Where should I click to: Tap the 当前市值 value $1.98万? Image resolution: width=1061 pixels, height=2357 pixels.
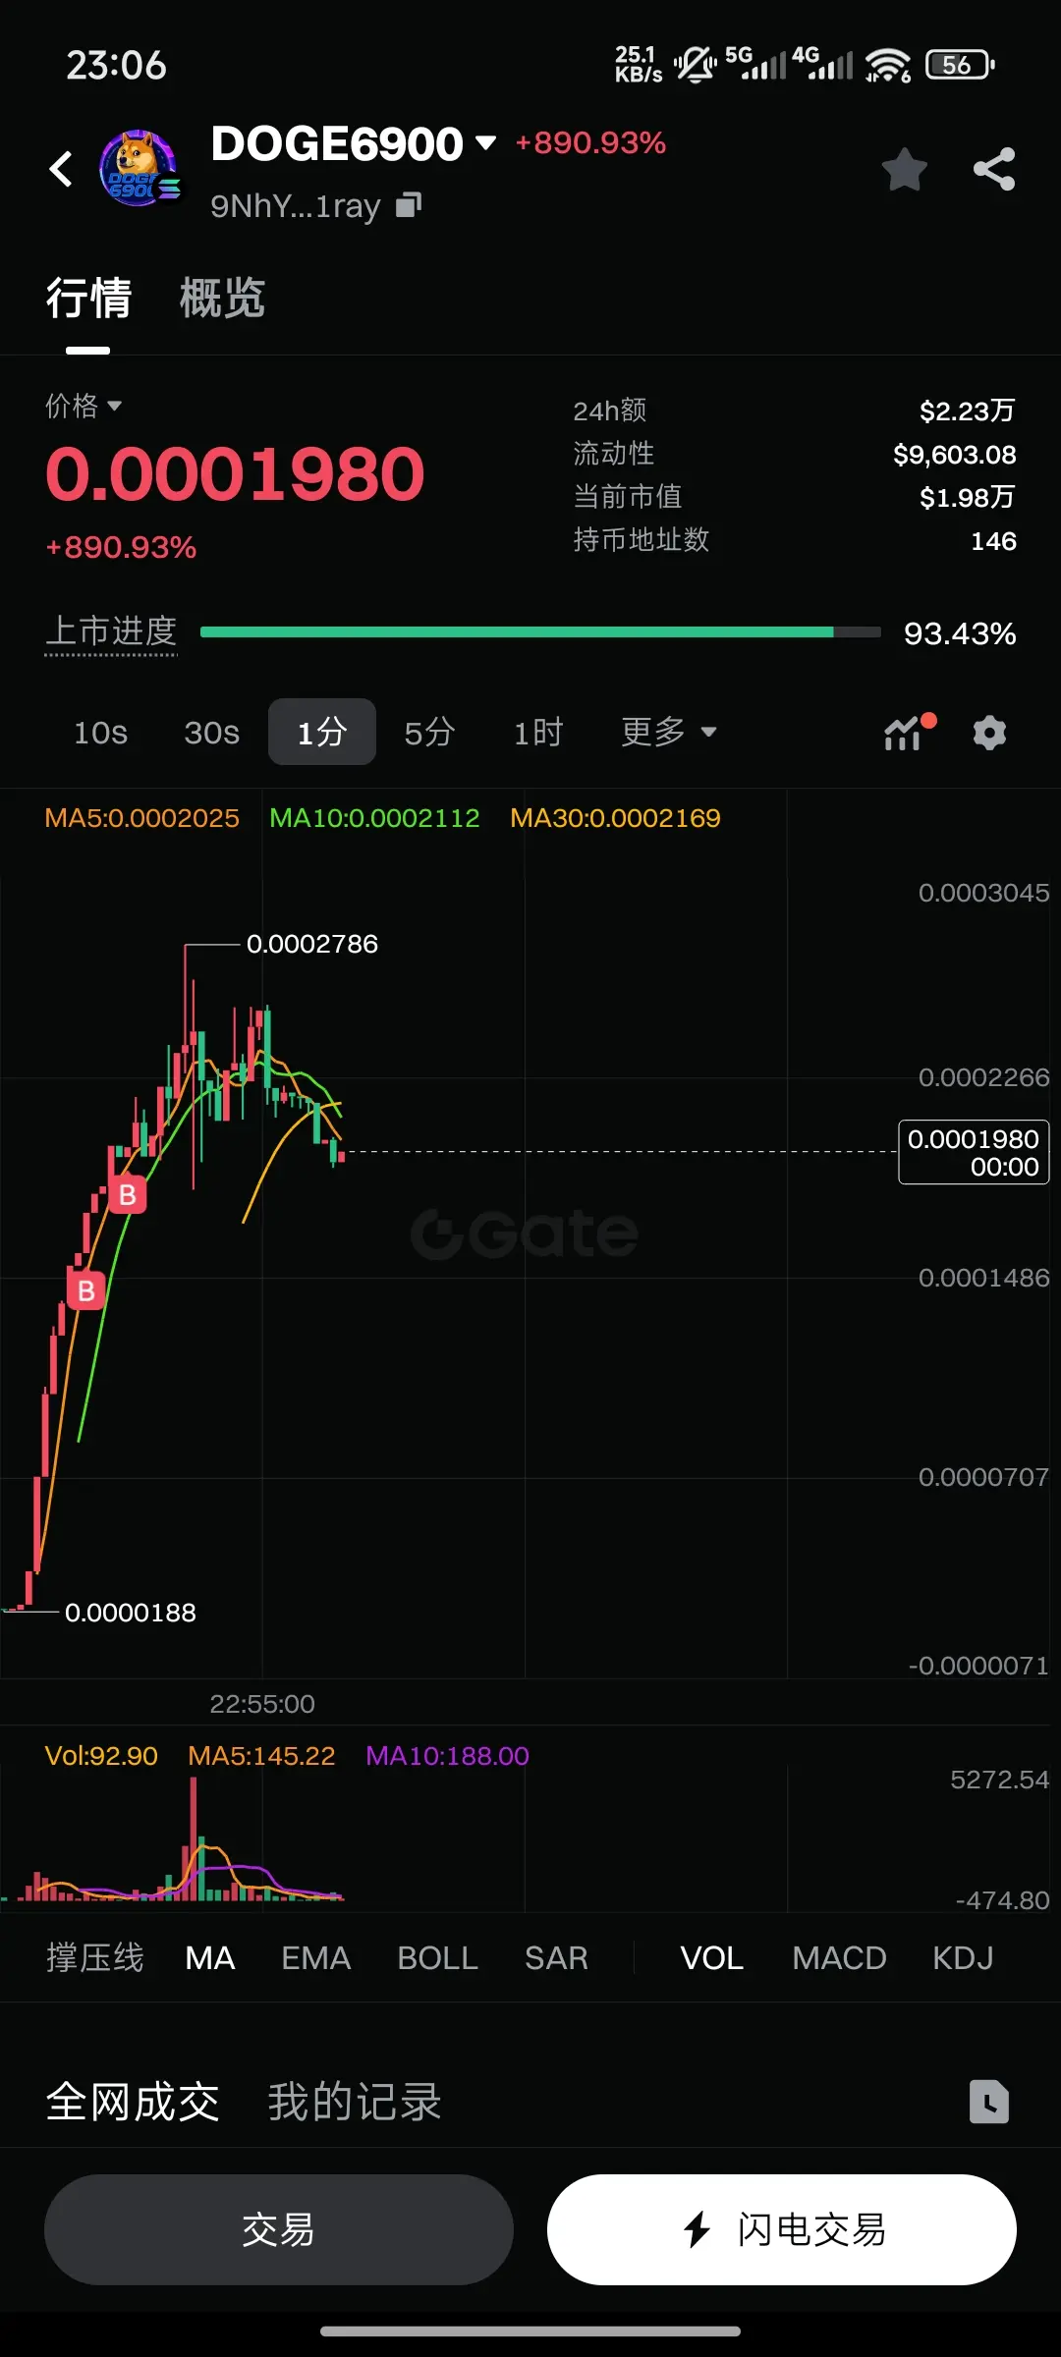click(x=967, y=497)
